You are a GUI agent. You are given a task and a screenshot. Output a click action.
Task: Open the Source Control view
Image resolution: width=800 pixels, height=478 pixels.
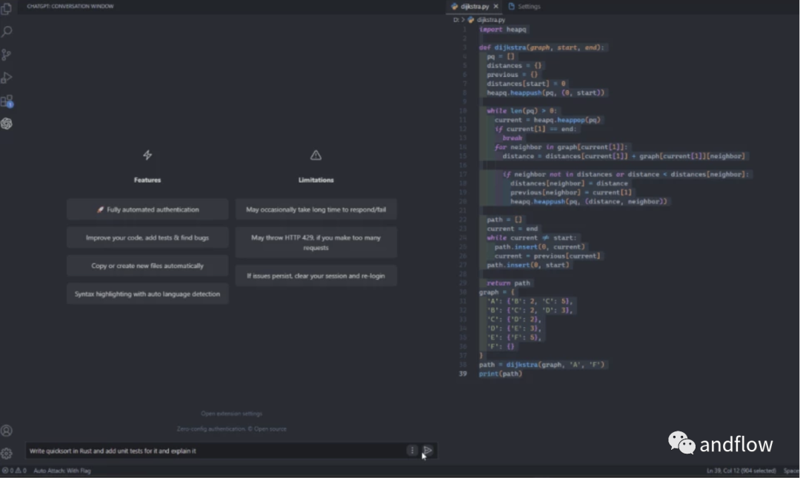[7, 55]
